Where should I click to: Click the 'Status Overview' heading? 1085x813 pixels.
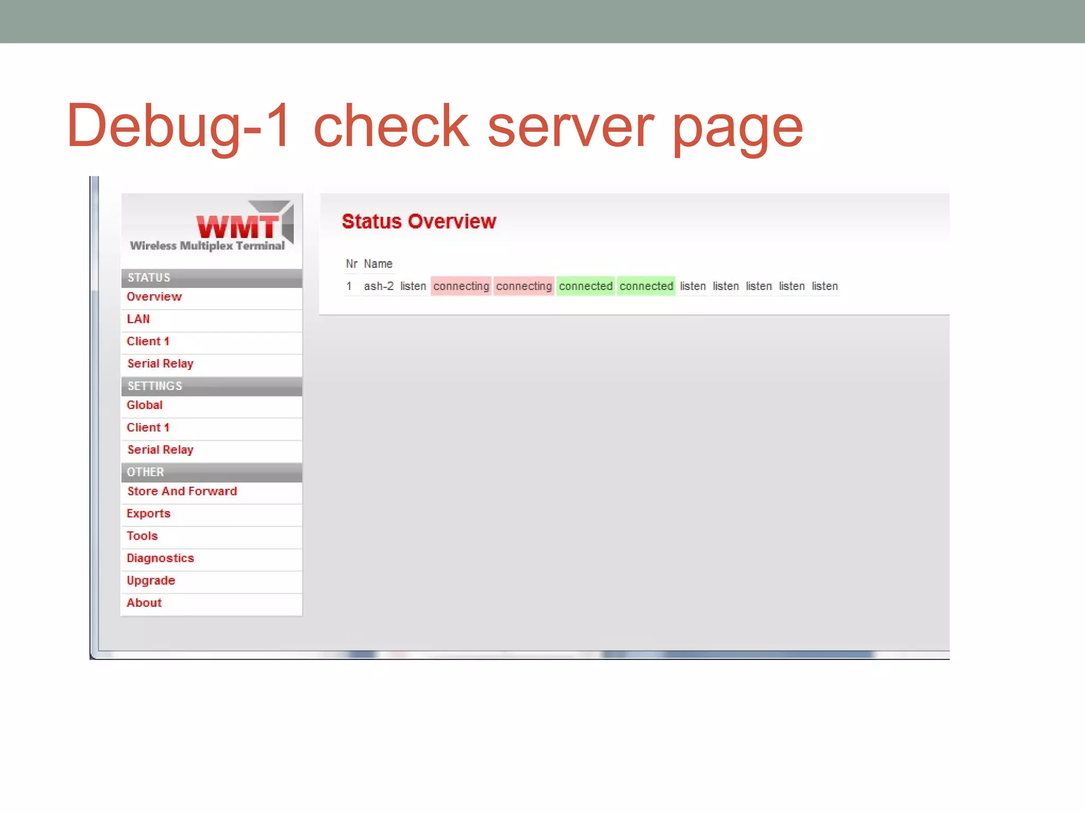click(x=419, y=221)
